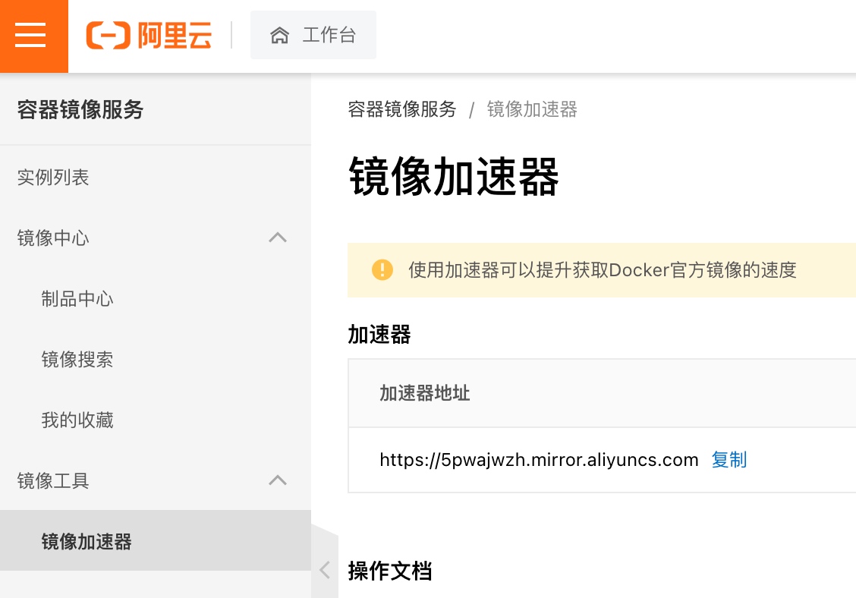Click the yellow warning icon in the notice
Viewport: 856px width, 598px height.
pyautogui.click(x=382, y=269)
